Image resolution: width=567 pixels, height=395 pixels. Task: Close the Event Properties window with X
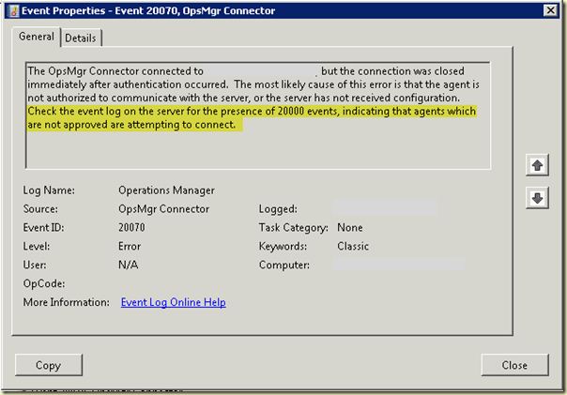coord(550,10)
